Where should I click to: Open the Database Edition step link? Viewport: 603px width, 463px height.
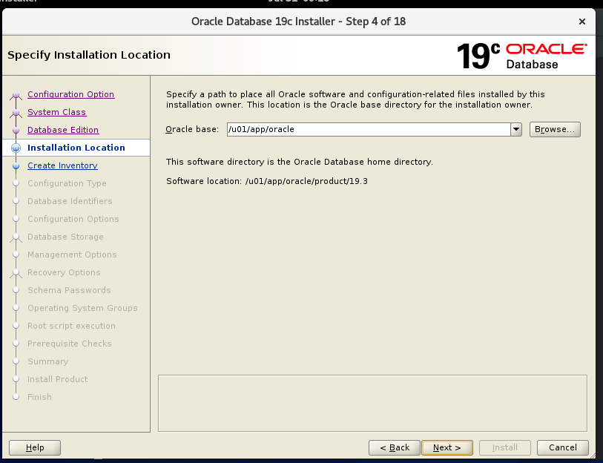pyautogui.click(x=63, y=130)
